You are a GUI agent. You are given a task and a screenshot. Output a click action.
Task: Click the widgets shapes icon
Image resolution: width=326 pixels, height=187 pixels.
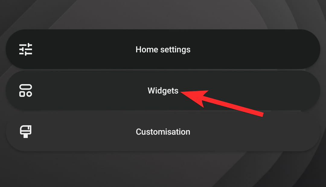click(26, 90)
